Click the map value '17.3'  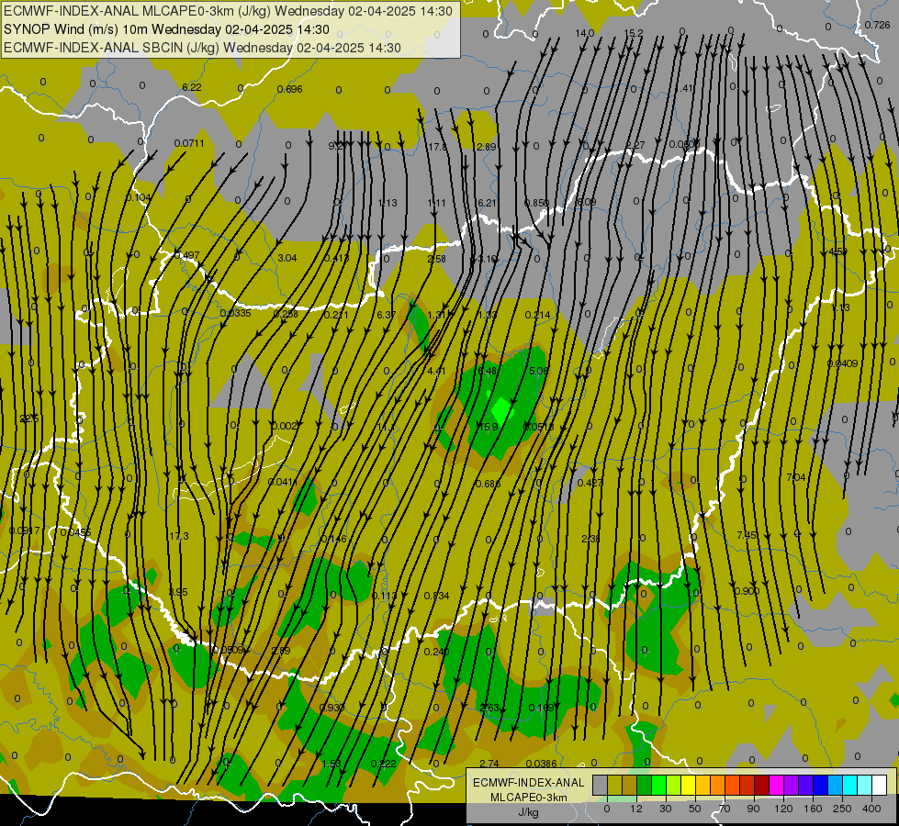click(x=179, y=536)
